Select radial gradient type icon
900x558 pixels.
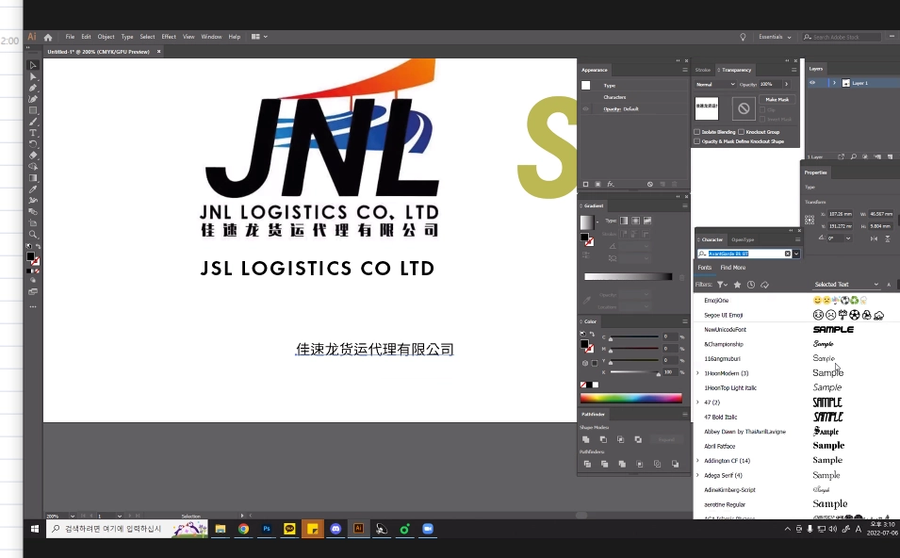click(635, 221)
